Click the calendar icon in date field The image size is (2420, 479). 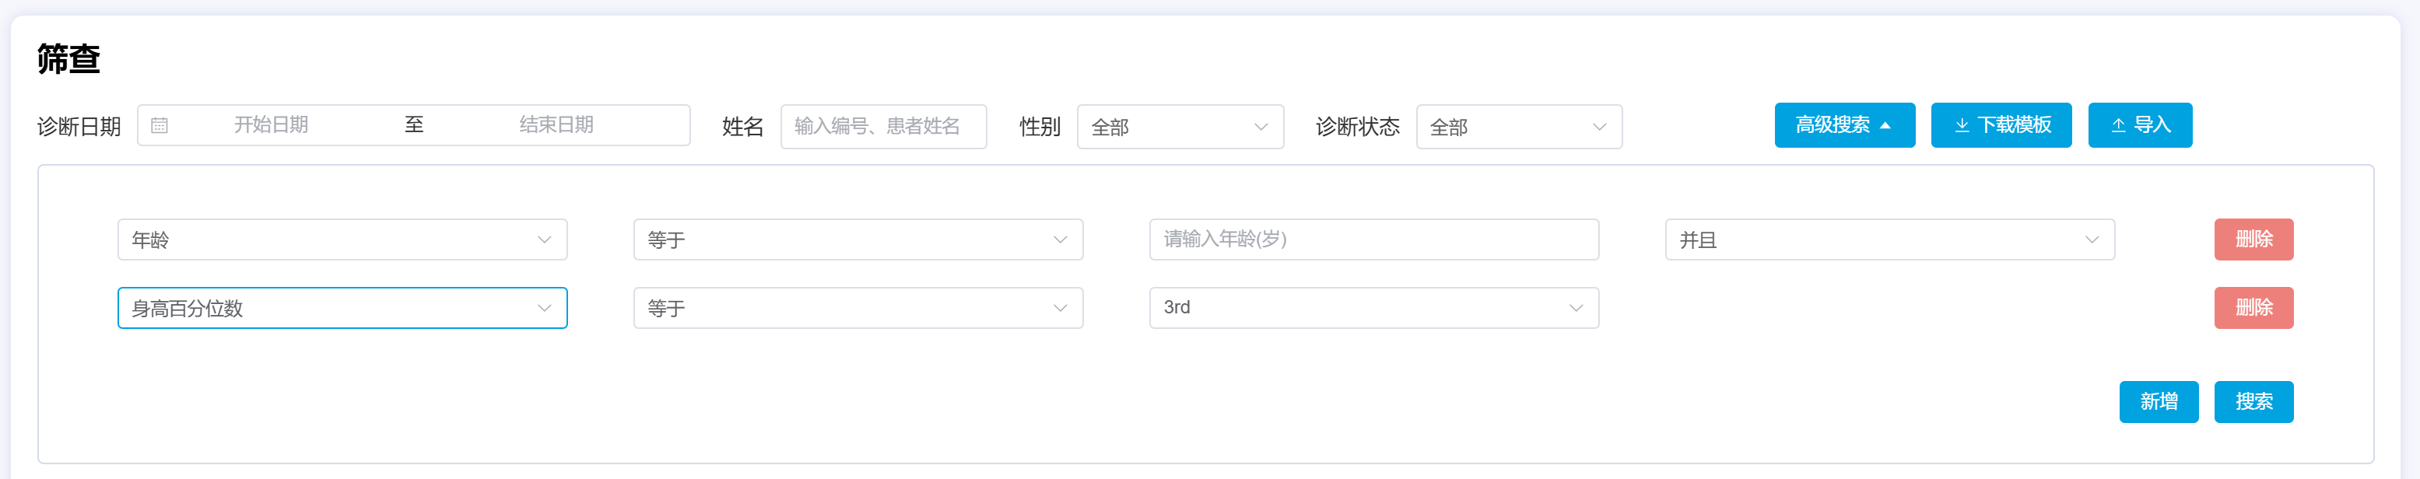pos(160,126)
